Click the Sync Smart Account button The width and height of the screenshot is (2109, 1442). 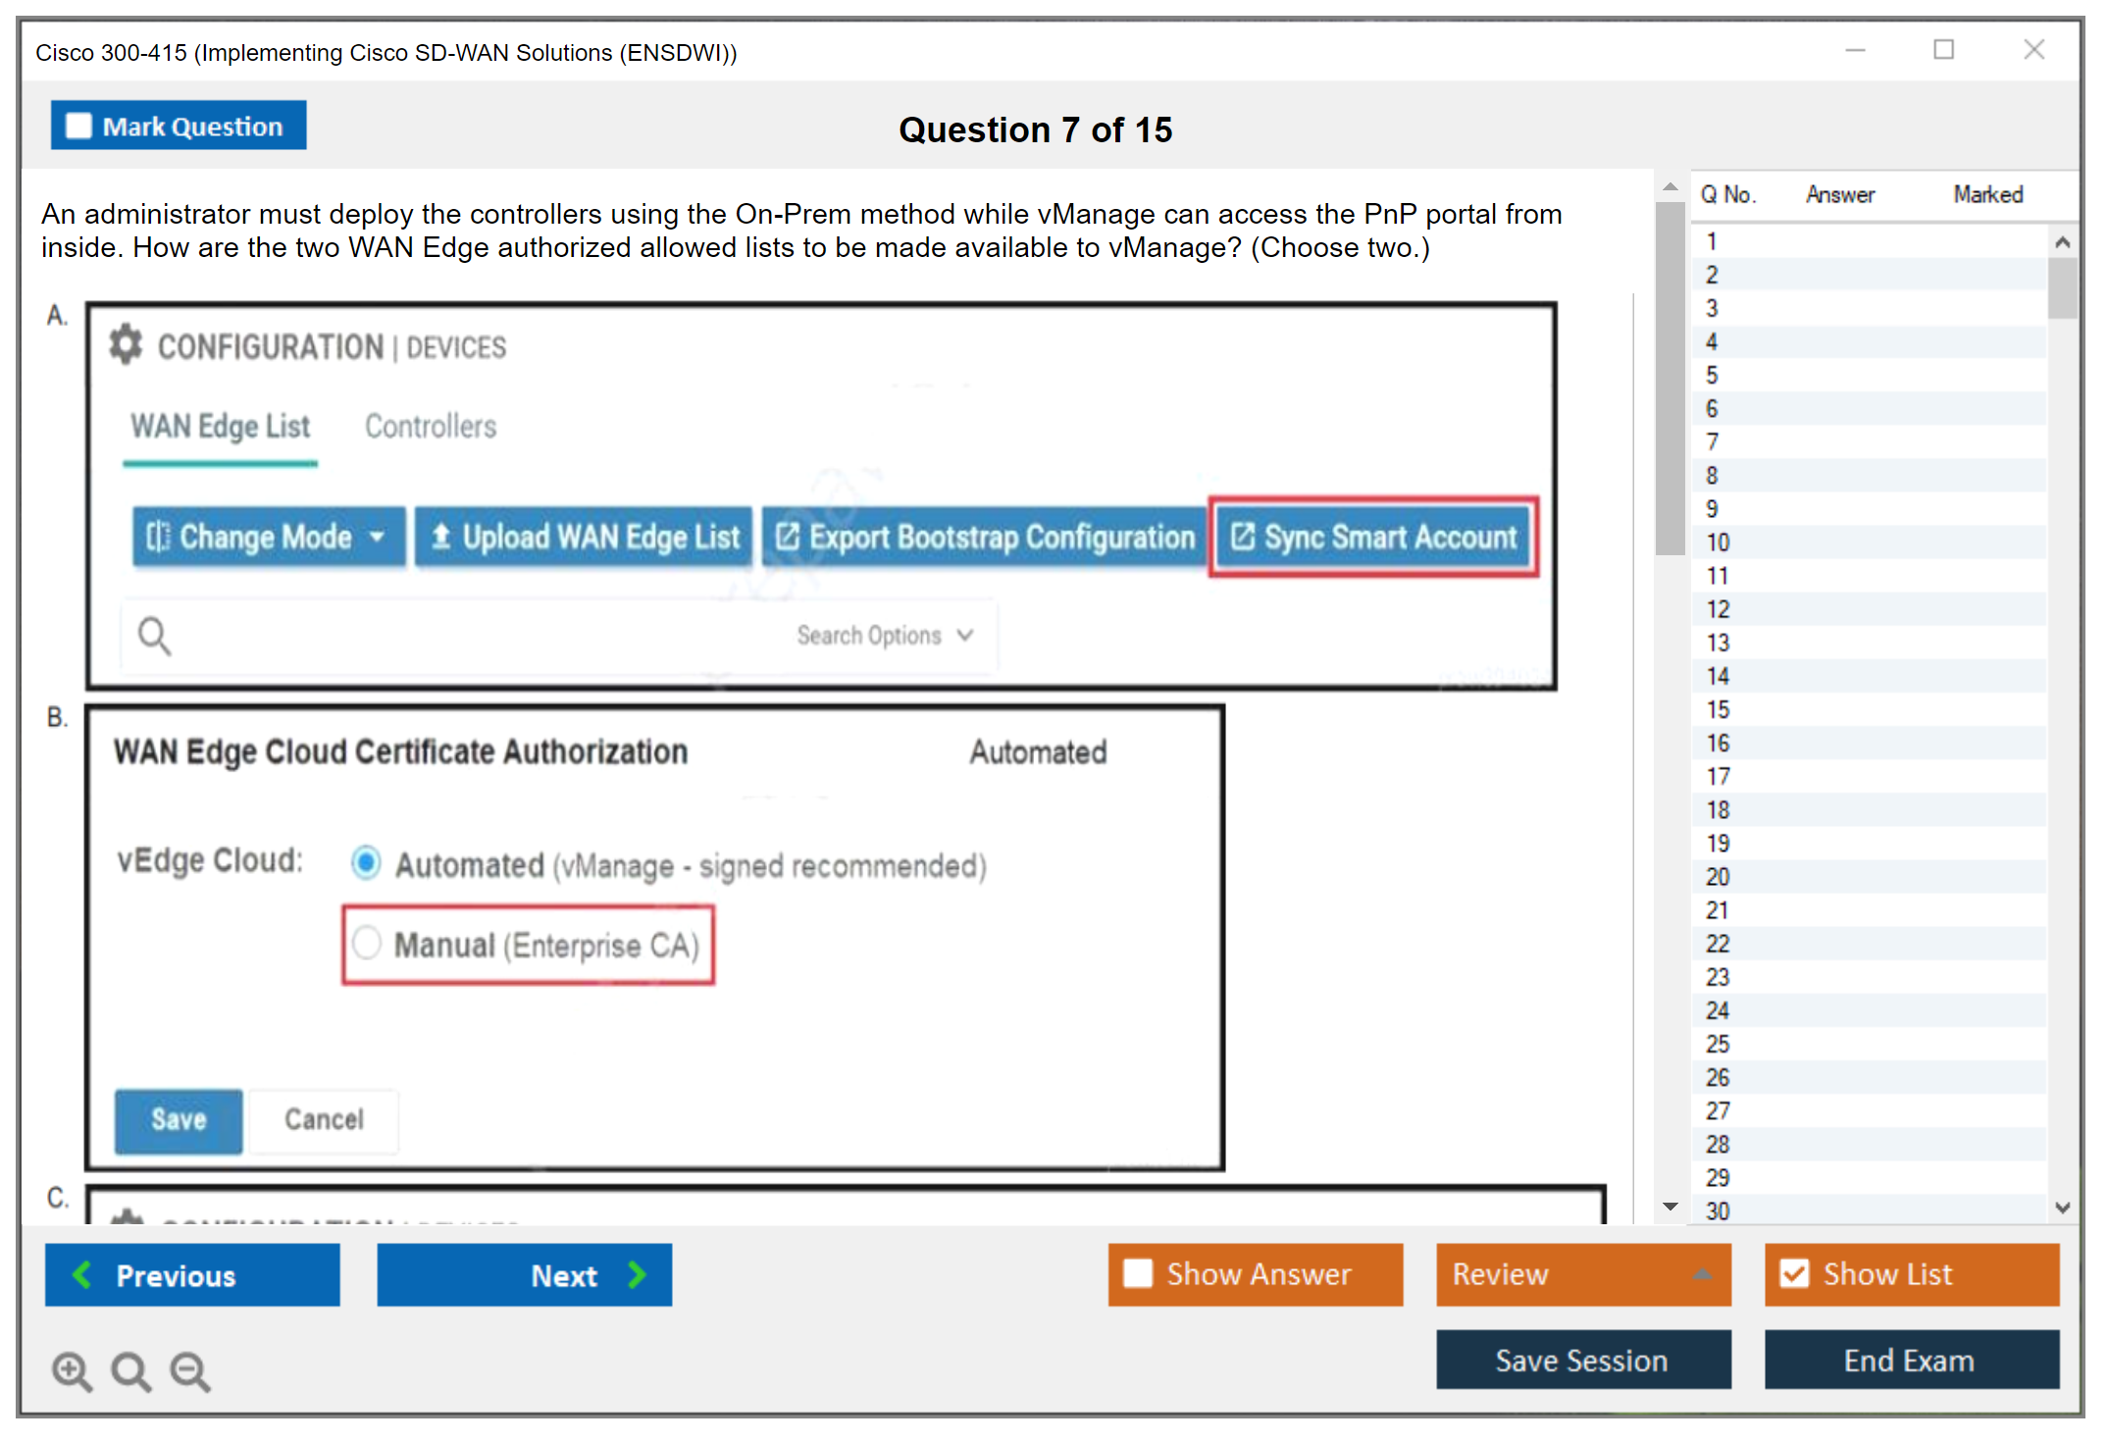point(1374,538)
